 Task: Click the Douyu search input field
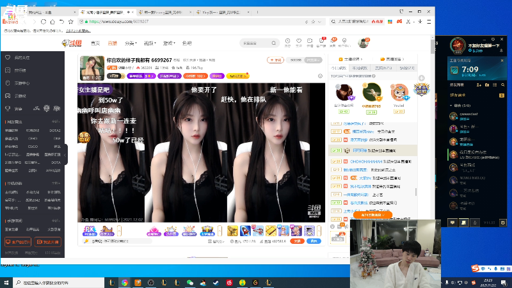(x=255, y=43)
